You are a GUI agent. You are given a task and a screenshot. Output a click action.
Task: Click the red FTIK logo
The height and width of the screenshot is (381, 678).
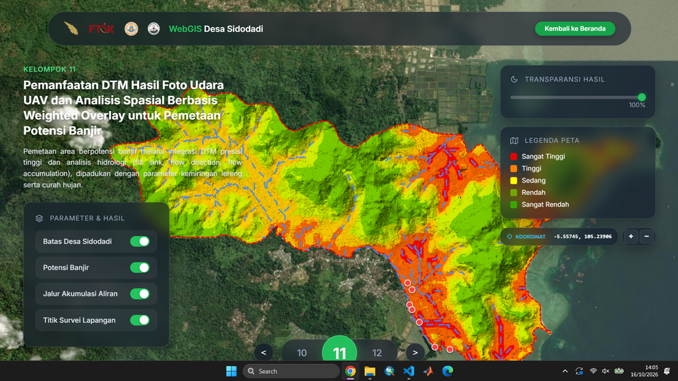click(x=101, y=28)
